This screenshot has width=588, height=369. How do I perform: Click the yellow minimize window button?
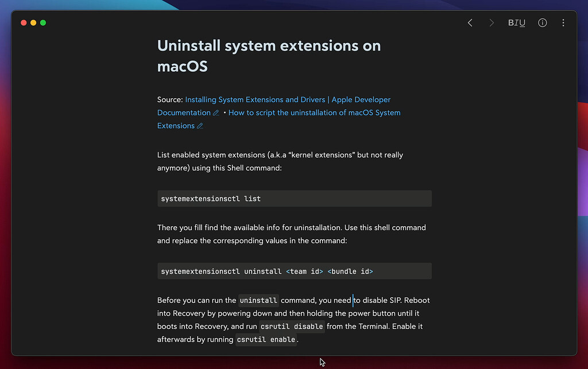[33, 22]
